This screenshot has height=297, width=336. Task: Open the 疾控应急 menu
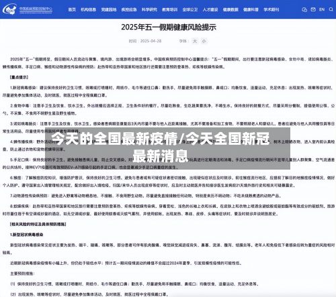point(129,9)
